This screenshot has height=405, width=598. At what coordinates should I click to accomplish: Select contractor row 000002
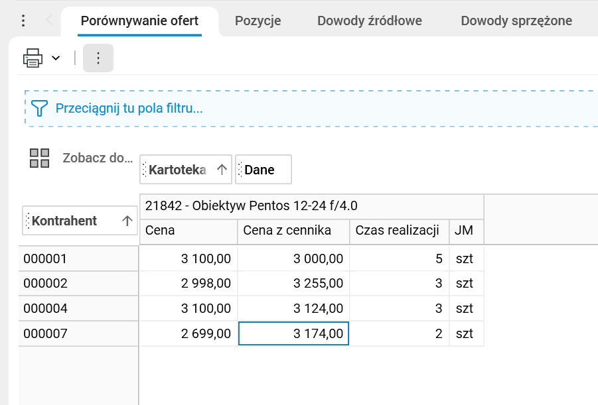tap(46, 283)
